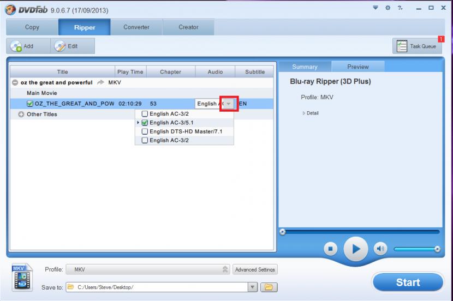Click the DVDFab monkey logo icon
The image size is (453, 301).
point(10,10)
